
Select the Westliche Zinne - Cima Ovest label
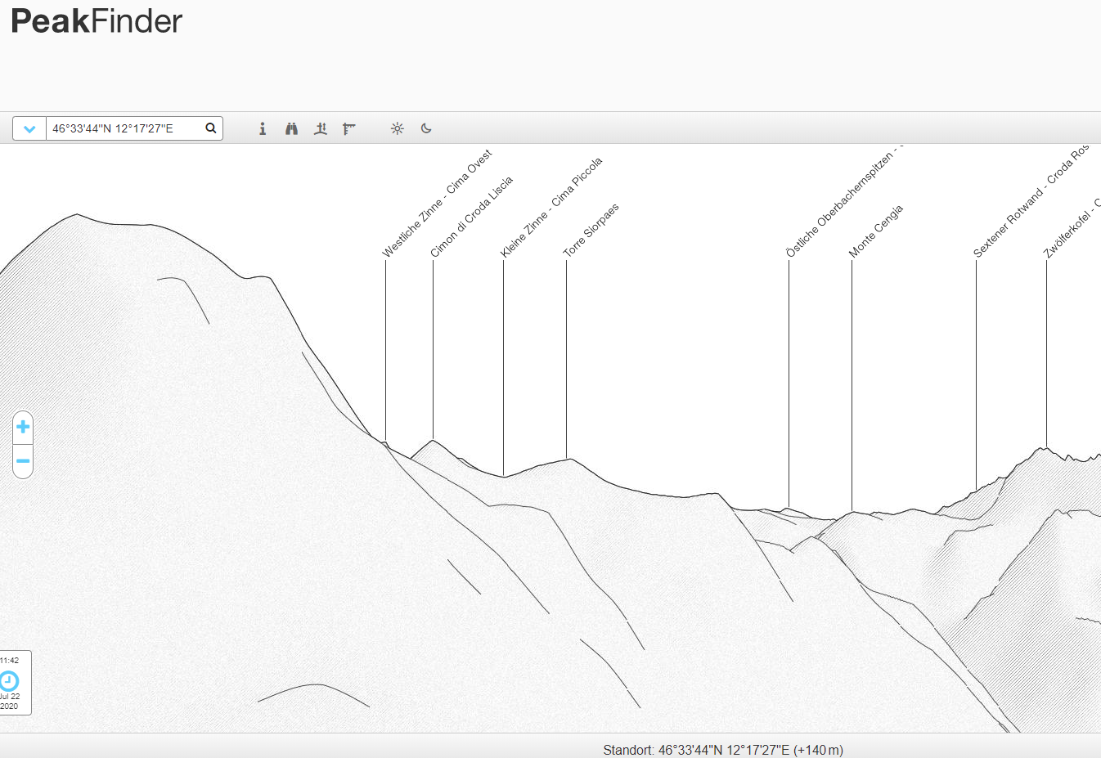point(438,204)
